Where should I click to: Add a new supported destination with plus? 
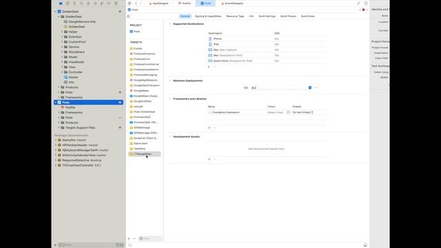point(209,67)
